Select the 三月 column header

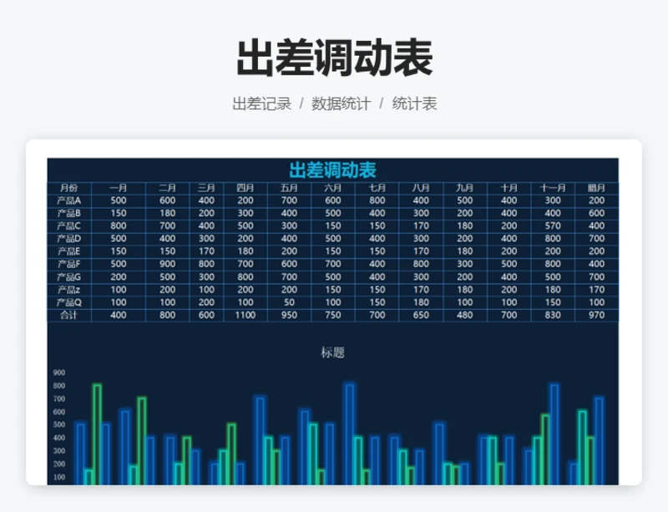pyautogui.click(x=206, y=188)
